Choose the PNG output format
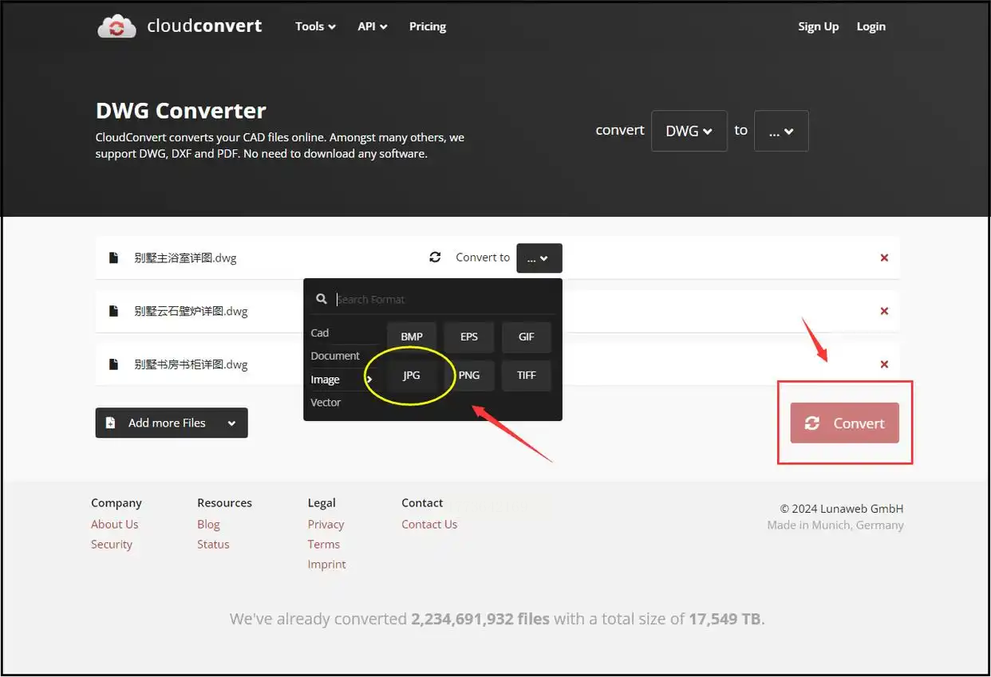 tap(469, 375)
